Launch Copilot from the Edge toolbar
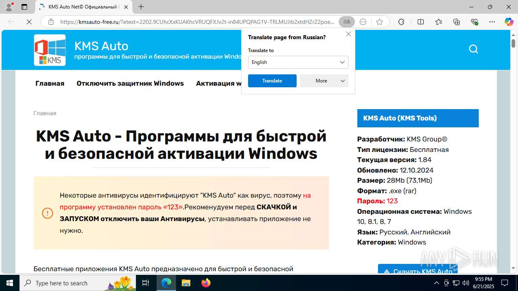 click(x=509, y=22)
